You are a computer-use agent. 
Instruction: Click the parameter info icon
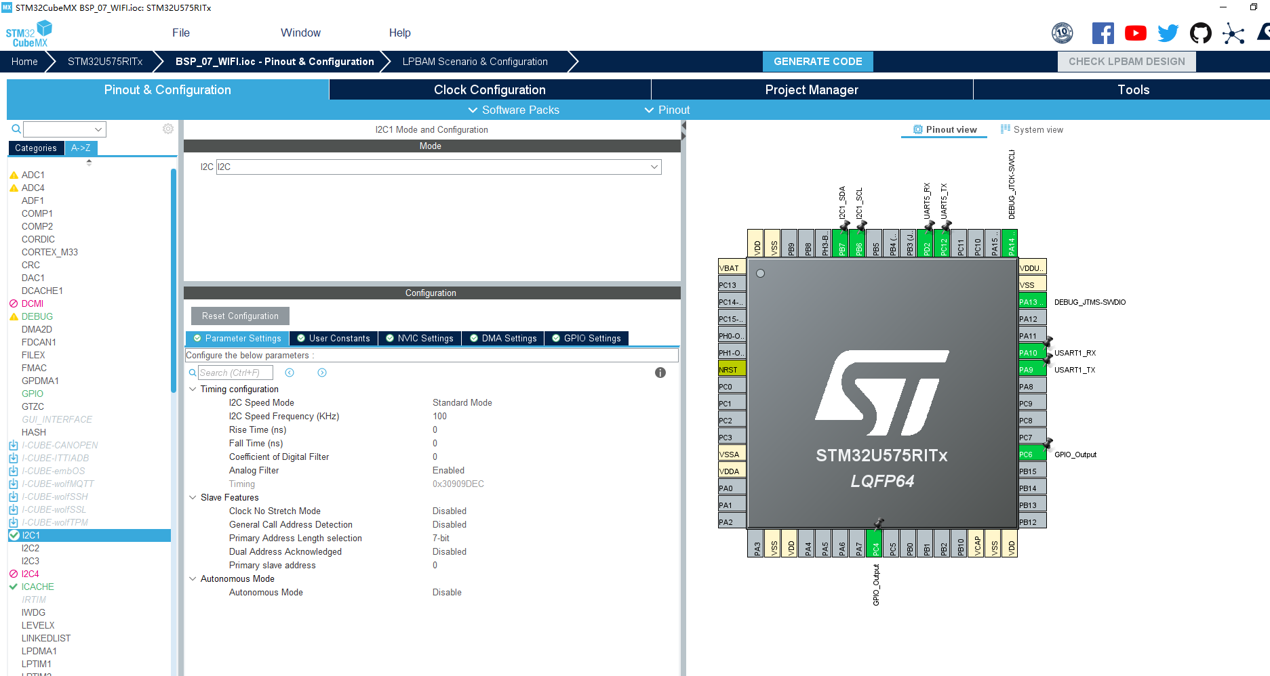tap(660, 373)
